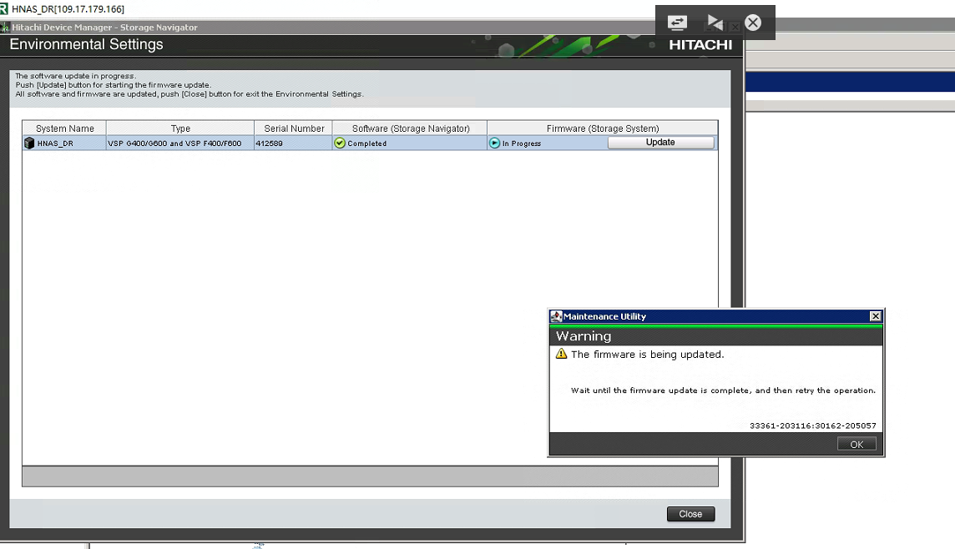Close the Environmental Settings window
The width and height of the screenshot is (955, 549).
(x=690, y=514)
